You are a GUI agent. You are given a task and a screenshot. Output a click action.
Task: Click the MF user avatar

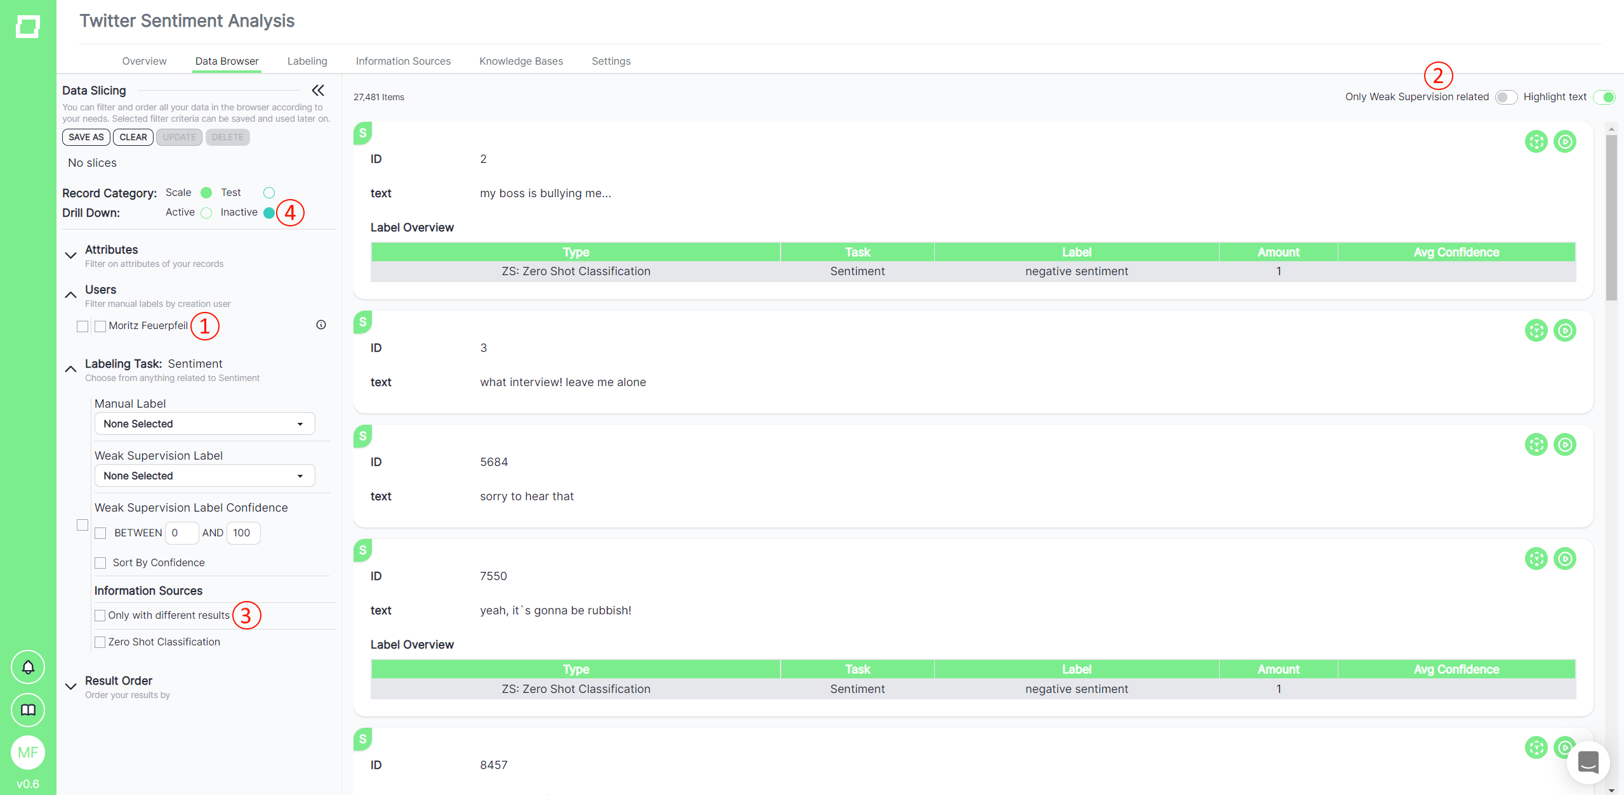pyautogui.click(x=28, y=753)
